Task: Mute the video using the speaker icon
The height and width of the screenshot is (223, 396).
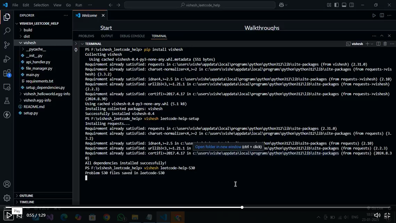Action: 377,215
